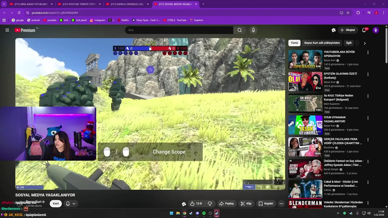Select Beyaz Kurt adı yükleyiciden chip
The image size is (388, 218).
point(322,43)
